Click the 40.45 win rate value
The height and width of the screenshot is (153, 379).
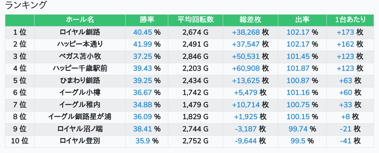pos(143,32)
